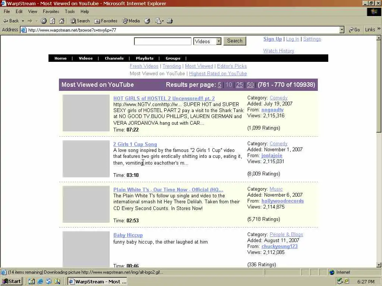Go to Groups in site navigation bar

point(173,58)
